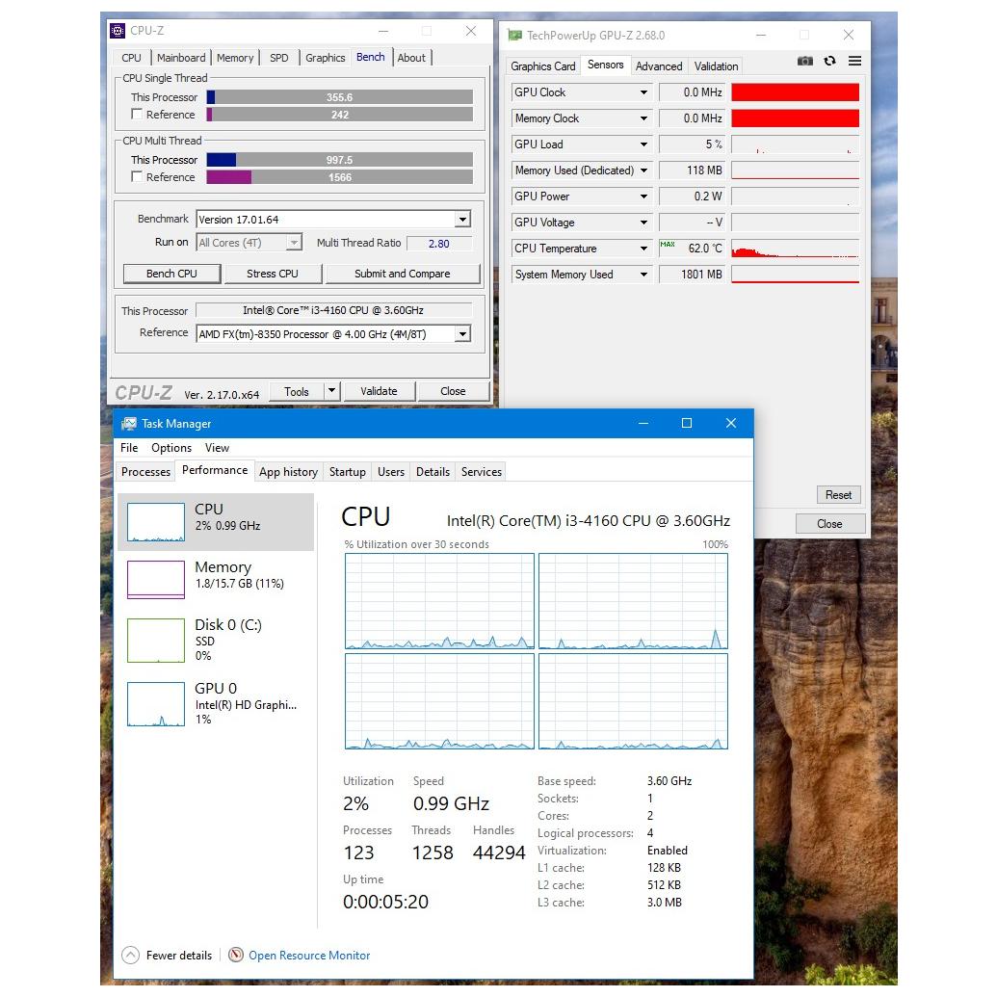Select the Disk 0 (C:) graph thumbnail
Viewport: 997px width, 997px height.
tap(156, 641)
